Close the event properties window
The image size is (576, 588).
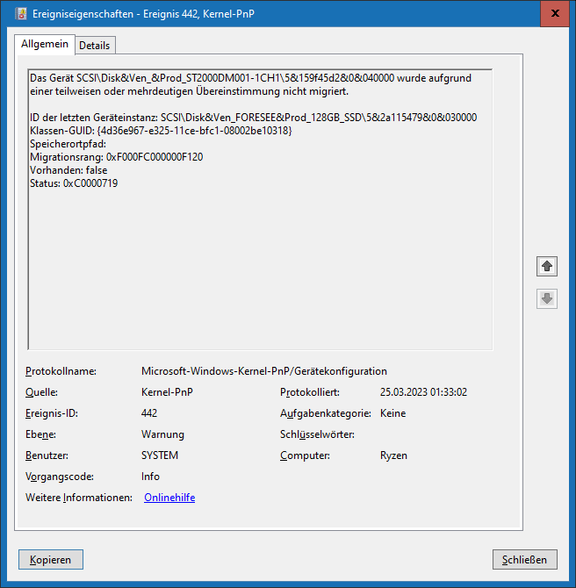tap(555, 13)
